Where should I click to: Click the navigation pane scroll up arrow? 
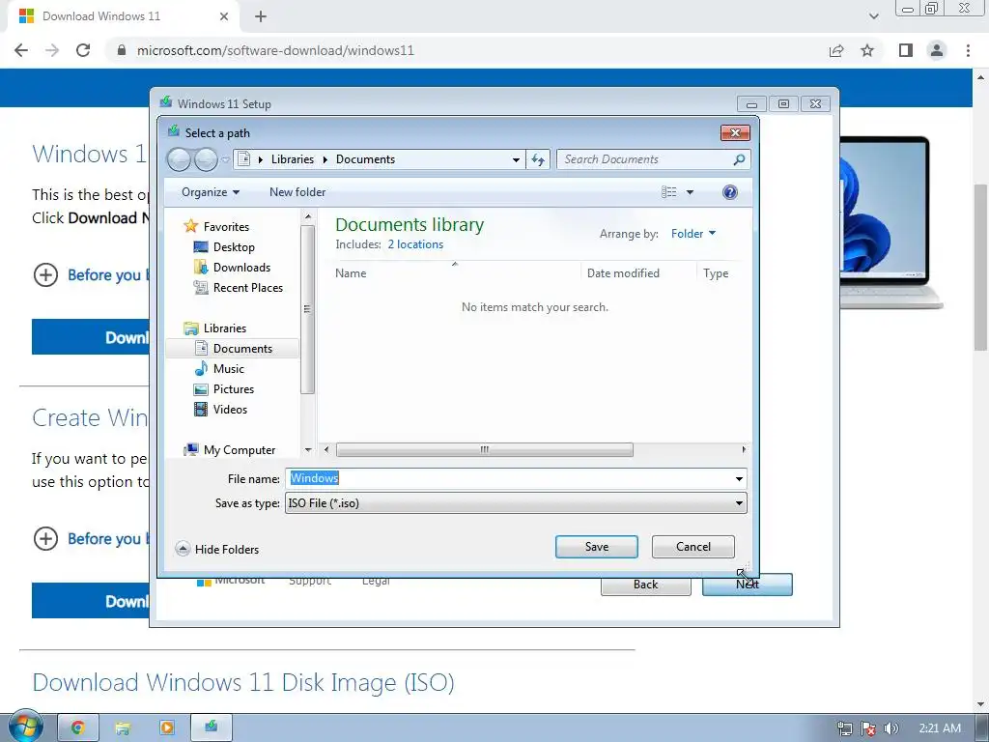pos(308,217)
